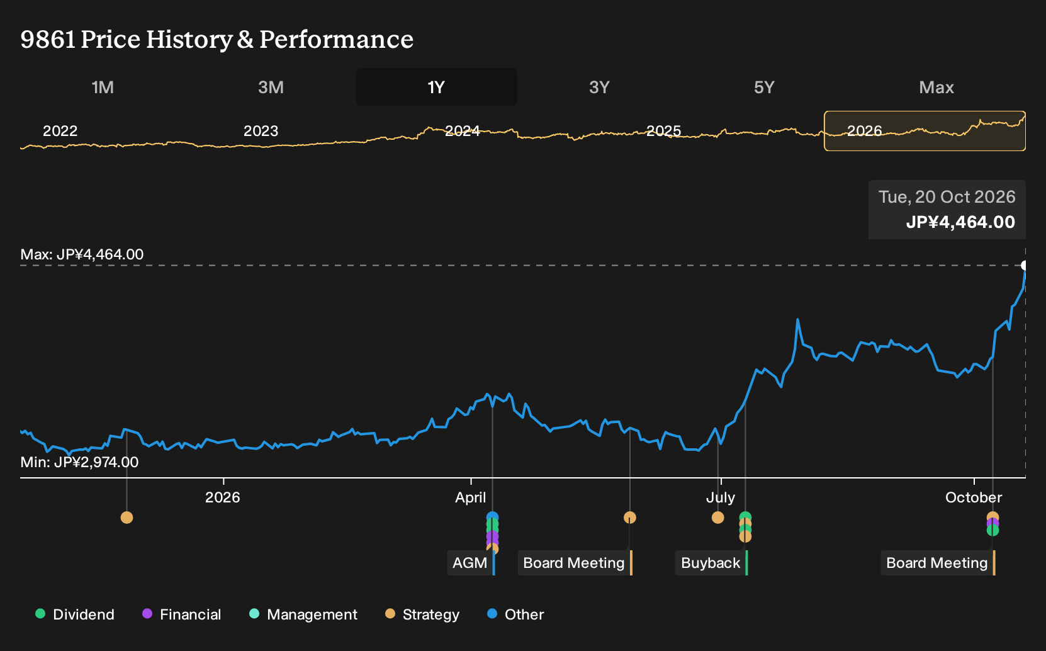Click the April axis label
Screen dimensions: 1046x651
[470, 497]
